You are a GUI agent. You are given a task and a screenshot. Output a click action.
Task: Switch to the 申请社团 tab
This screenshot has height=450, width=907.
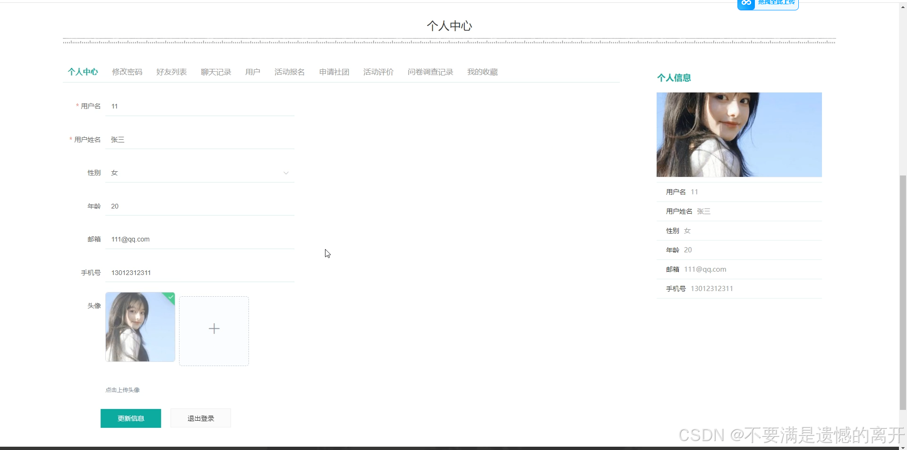pos(334,72)
